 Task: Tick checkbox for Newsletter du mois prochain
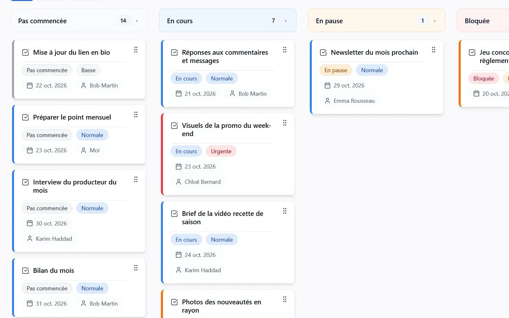tap(323, 52)
